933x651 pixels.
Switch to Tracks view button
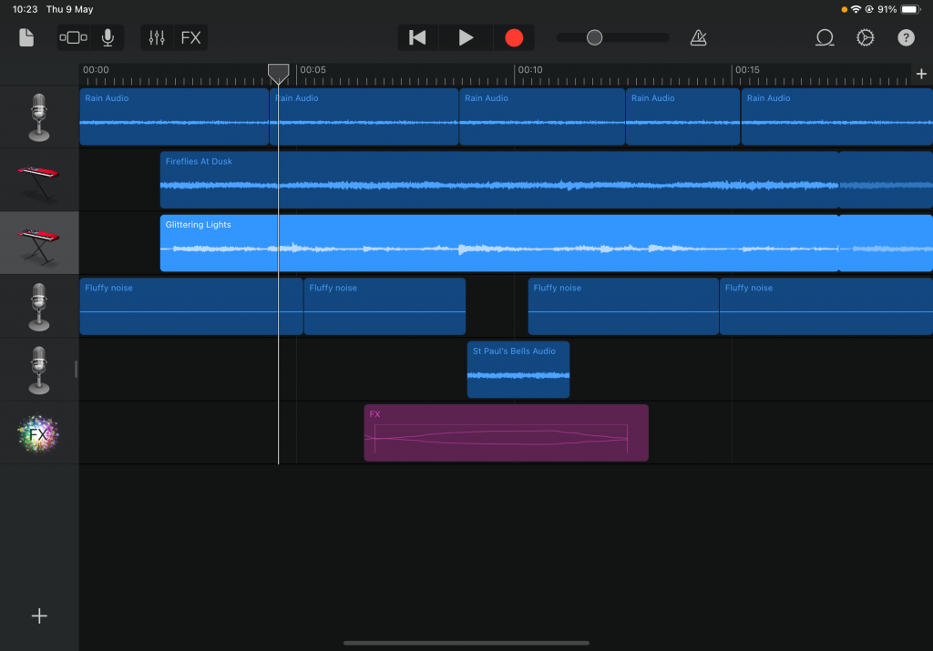tap(73, 38)
